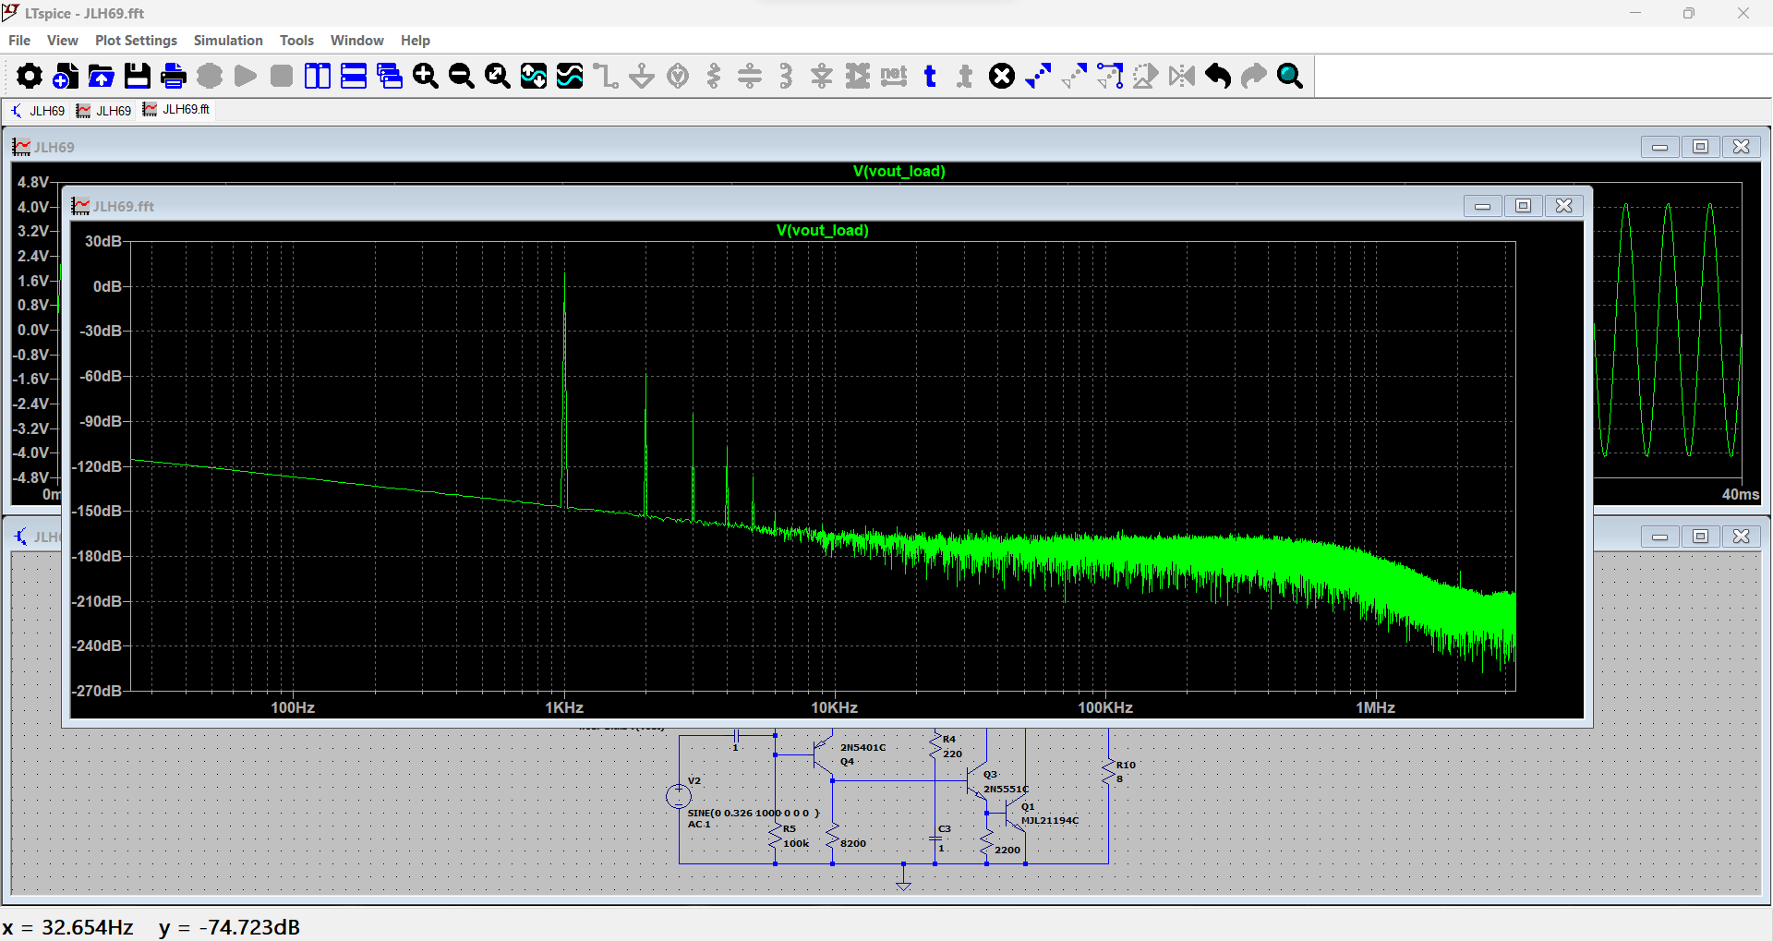1773x941 pixels.
Task: Click the MJL21194C transistor label
Action: pyautogui.click(x=1050, y=821)
